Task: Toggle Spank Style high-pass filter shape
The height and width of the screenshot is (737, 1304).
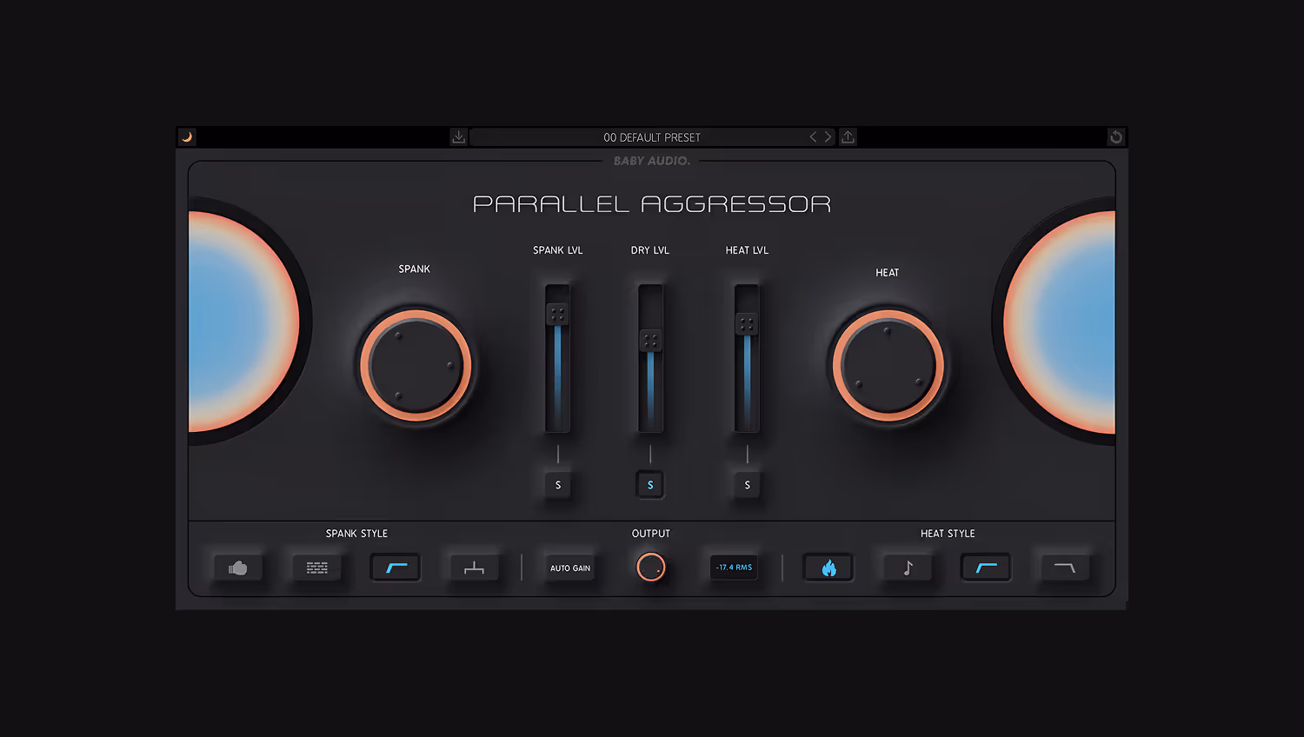Action: pyautogui.click(x=396, y=568)
